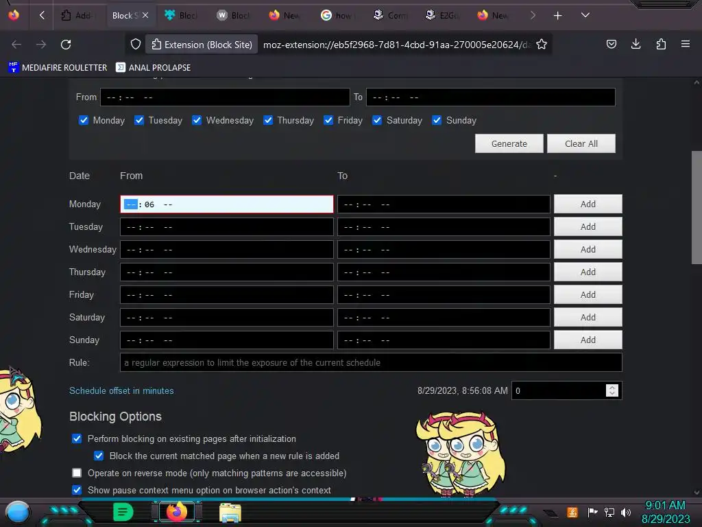Switch to the Com tab
The image size is (702, 527).
pyautogui.click(x=389, y=16)
